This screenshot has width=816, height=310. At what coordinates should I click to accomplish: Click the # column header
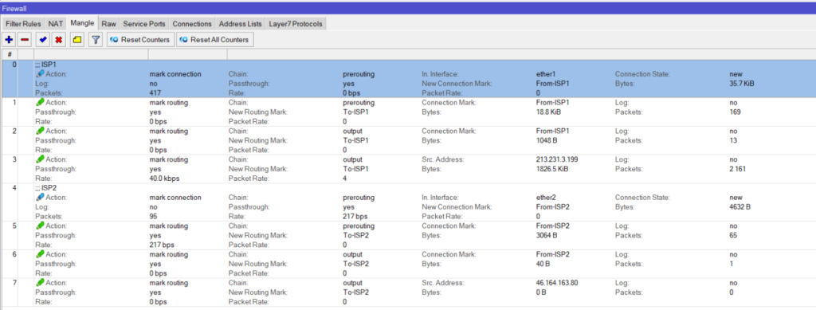coord(10,55)
